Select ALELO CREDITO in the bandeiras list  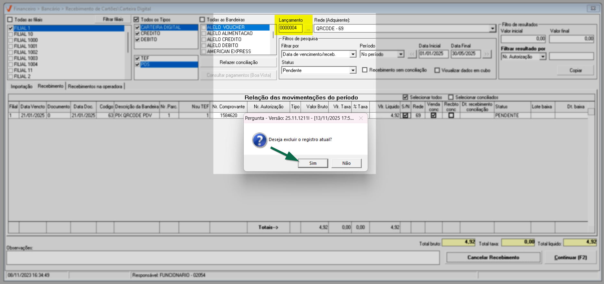[224, 40]
